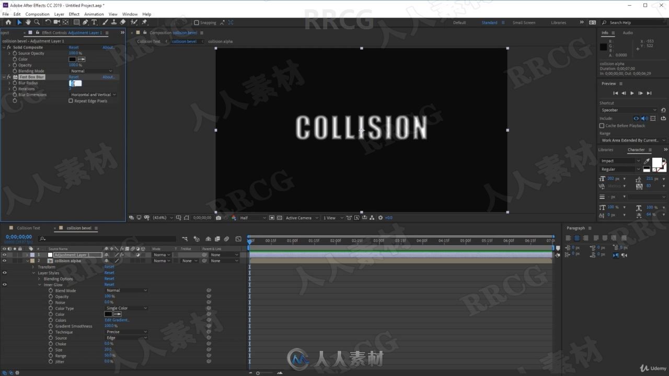Viewport: 669px width, 376px height.
Task: Switch to Collision Text timeline tab
Action: tap(28, 228)
